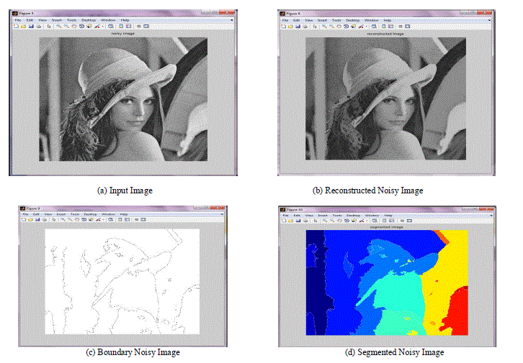Open the File menu in Figure 8

[x=18, y=19]
